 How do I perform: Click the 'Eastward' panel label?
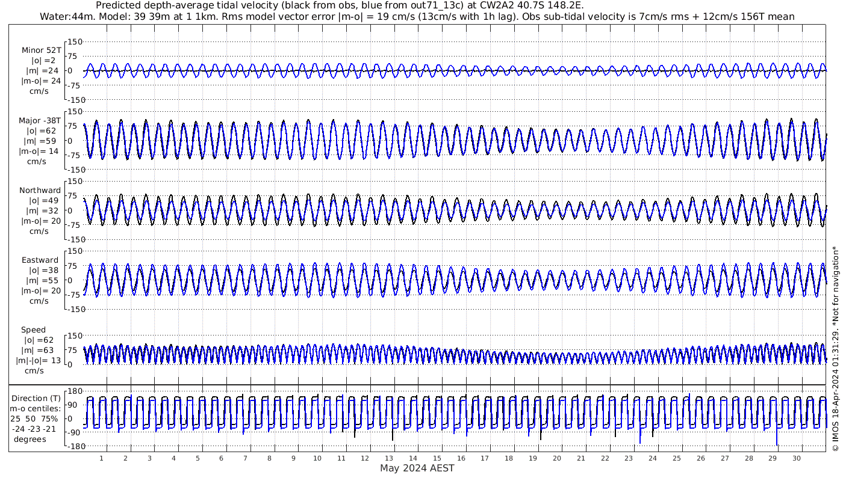(x=40, y=260)
